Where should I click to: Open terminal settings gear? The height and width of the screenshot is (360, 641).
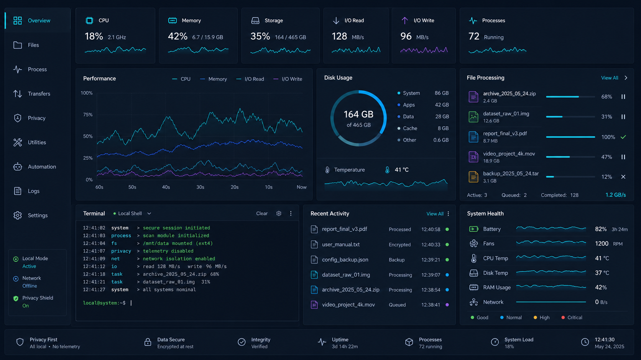pos(279,213)
